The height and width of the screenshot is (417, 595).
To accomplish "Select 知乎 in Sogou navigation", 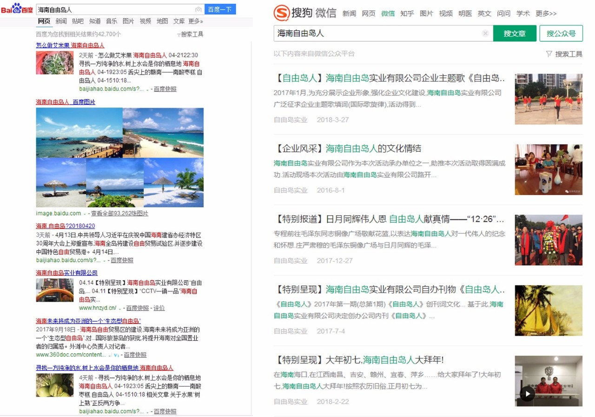I will coord(407,13).
